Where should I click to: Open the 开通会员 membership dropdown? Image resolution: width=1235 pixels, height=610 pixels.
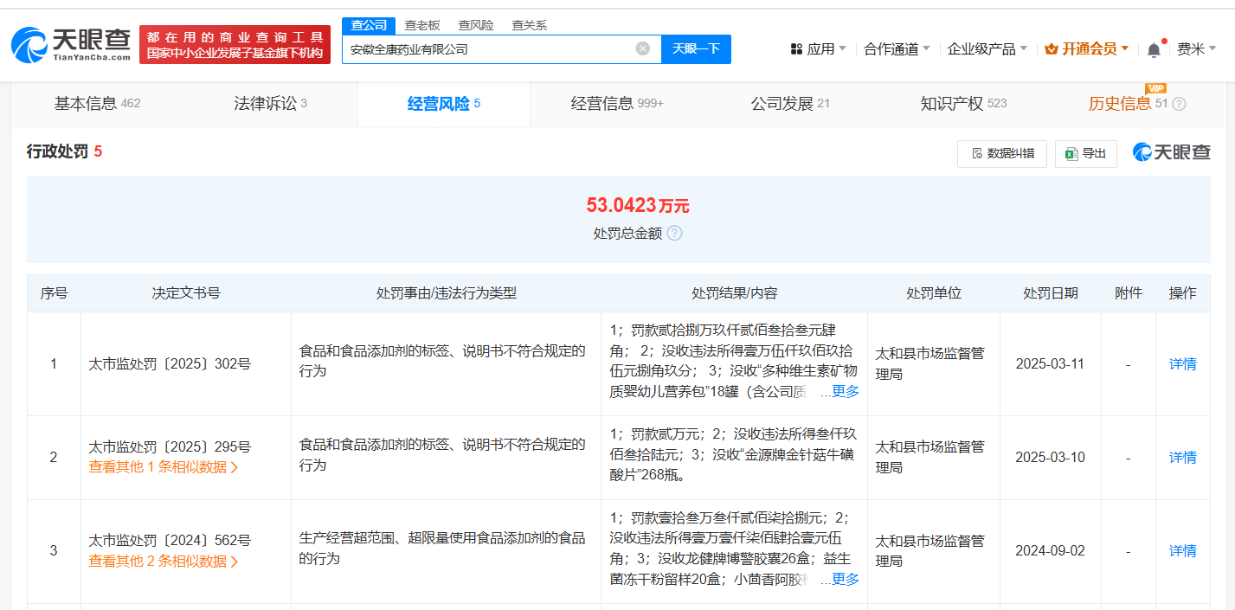click(x=1087, y=49)
